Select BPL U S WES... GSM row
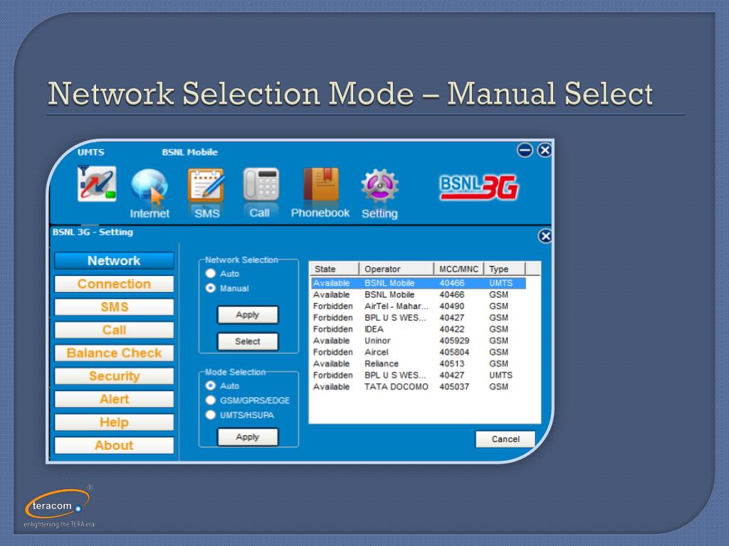Image resolution: width=729 pixels, height=546 pixels. coord(418,318)
